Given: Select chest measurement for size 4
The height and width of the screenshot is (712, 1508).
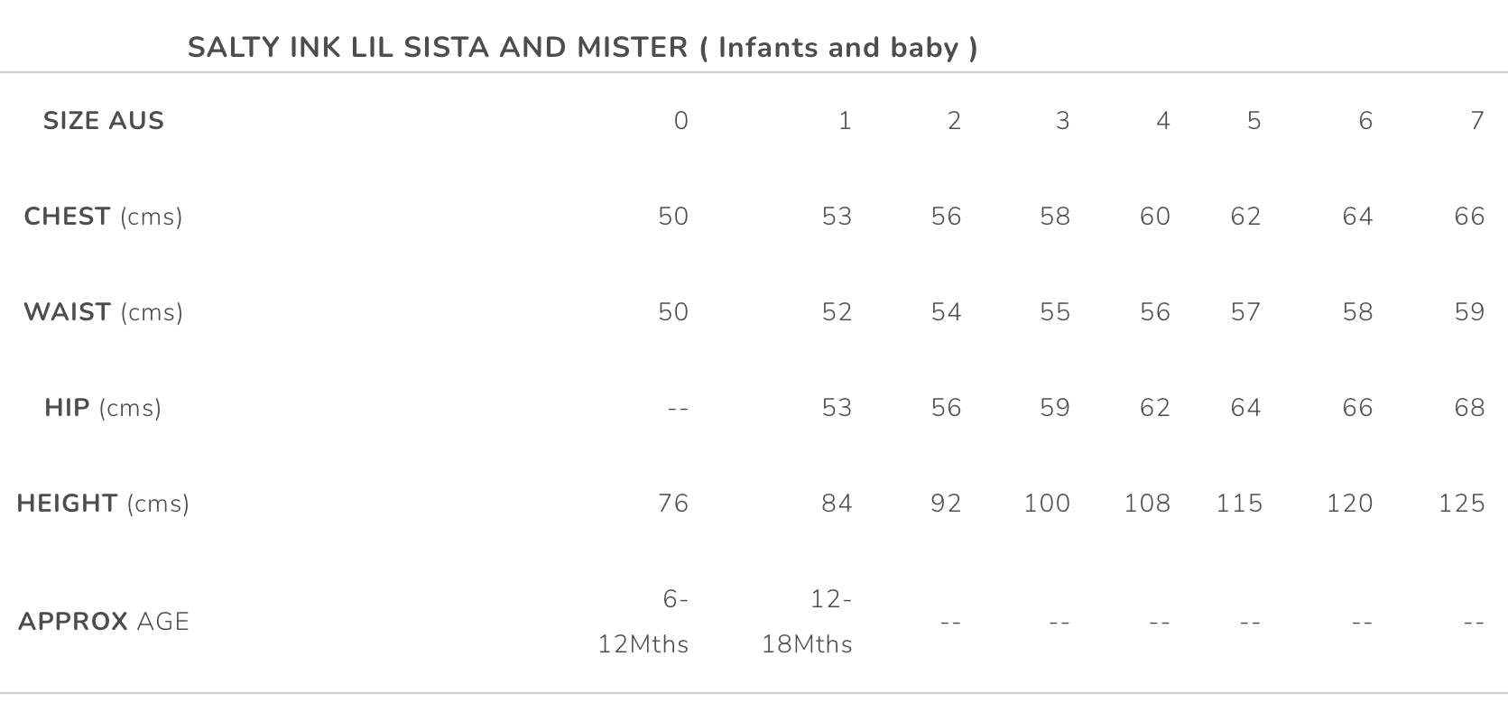Looking at the screenshot, I should 1154,217.
